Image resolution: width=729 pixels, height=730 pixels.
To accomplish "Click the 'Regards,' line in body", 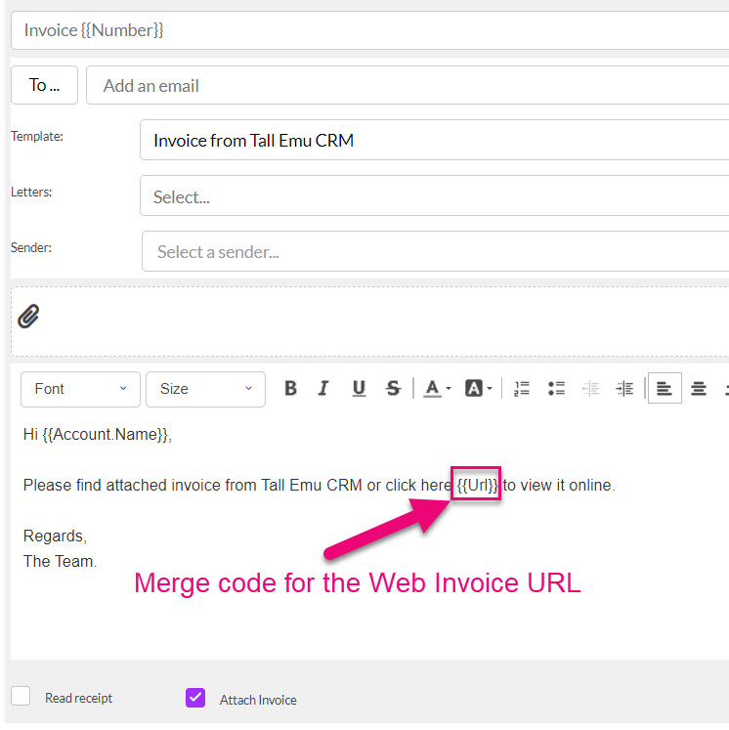I will click(55, 536).
